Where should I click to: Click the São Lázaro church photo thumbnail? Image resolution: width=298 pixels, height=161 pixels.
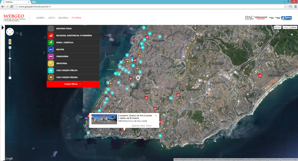coord(104,119)
